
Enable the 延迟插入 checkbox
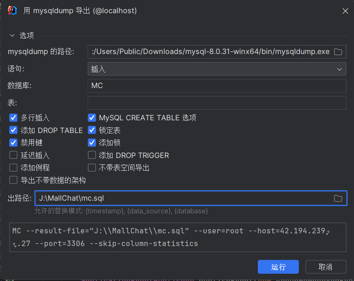click(x=13, y=155)
